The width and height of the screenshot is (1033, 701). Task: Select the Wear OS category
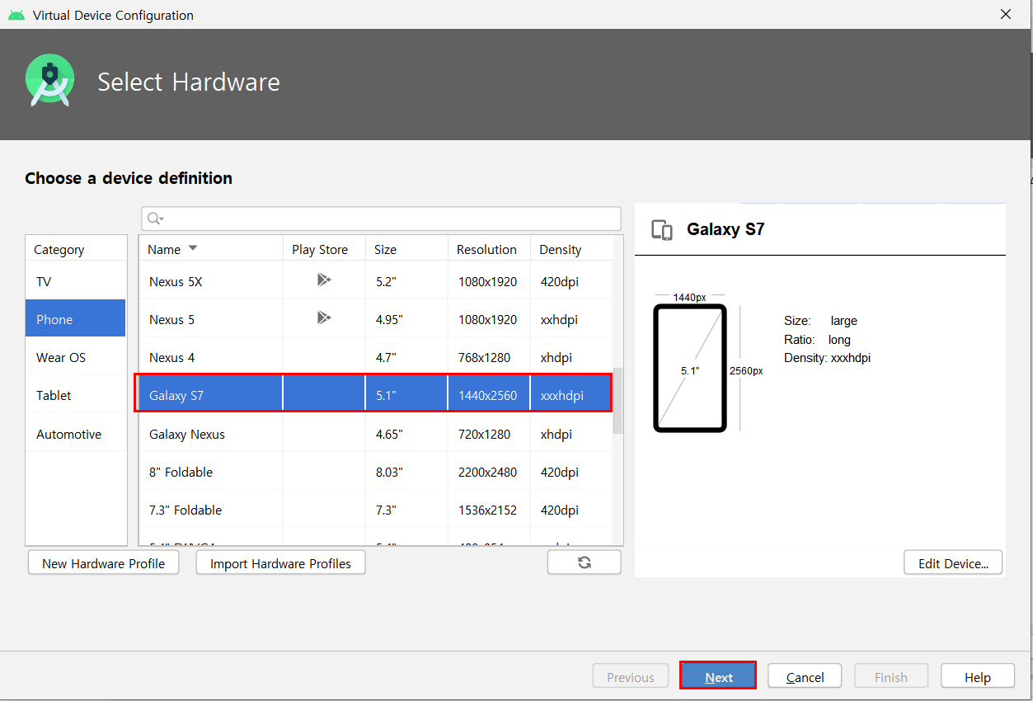pos(76,357)
